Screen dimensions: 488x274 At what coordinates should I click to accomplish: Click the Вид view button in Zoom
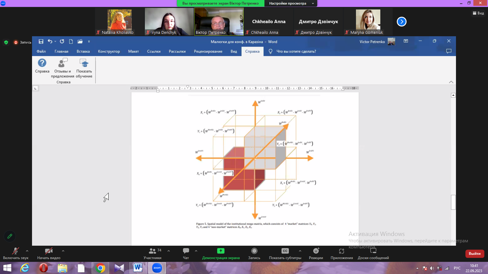pyautogui.click(x=478, y=13)
